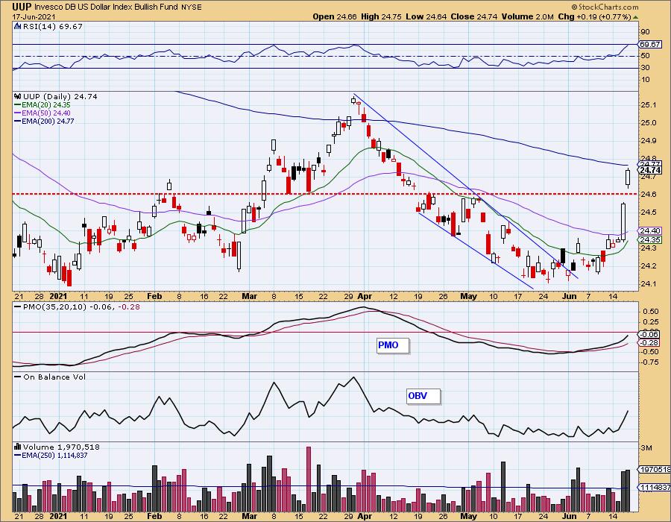Click the RSI(14) 69.67 indicator label
The image size is (671, 522).
pyautogui.click(x=53, y=26)
